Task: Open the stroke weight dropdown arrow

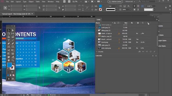Action: pos(116,6)
